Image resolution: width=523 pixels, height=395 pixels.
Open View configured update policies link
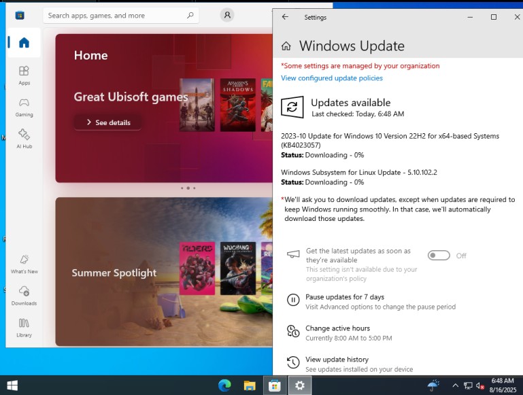click(331, 78)
